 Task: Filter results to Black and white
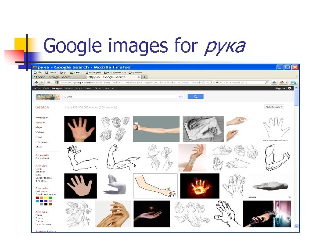[46, 194]
